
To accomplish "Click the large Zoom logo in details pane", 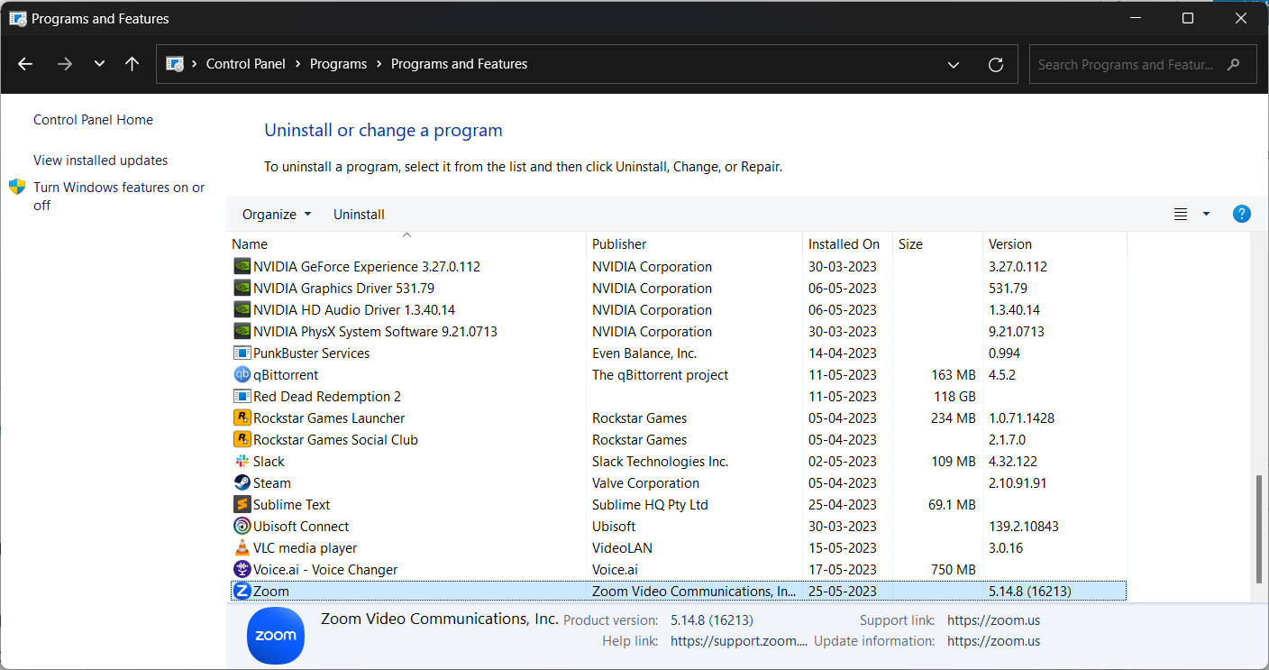I will click(x=276, y=635).
